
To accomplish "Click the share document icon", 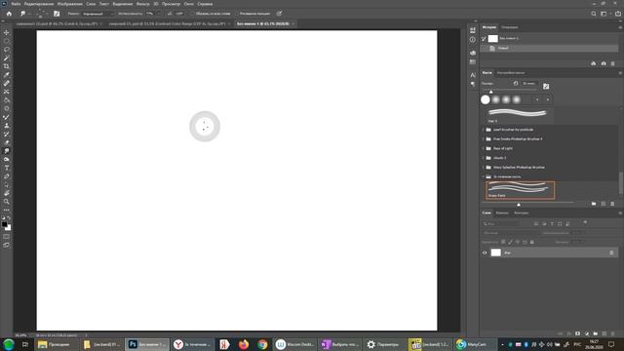I will [x=617, y=14].
